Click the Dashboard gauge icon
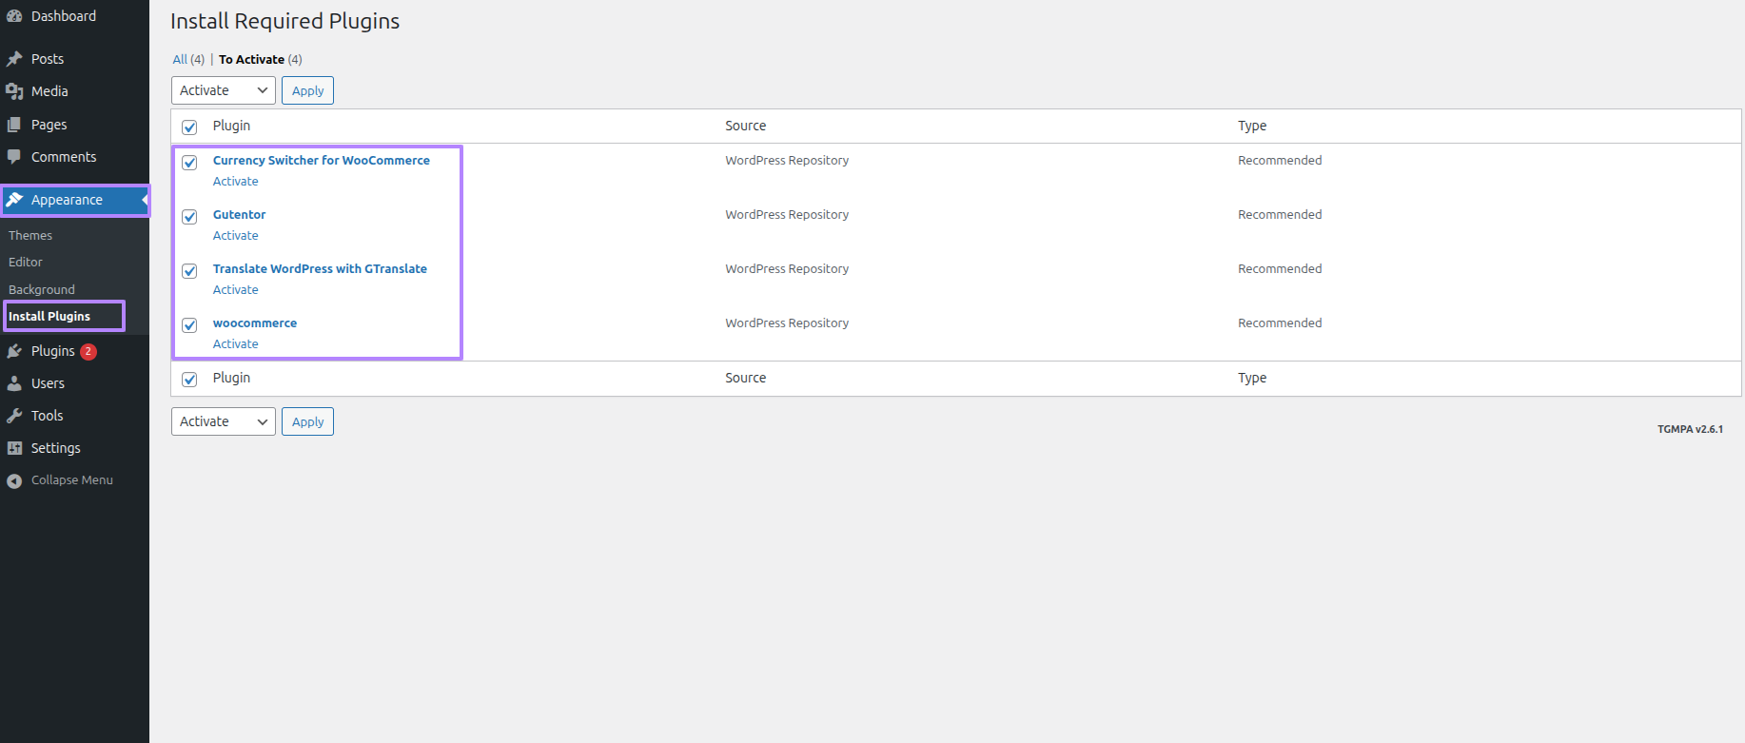This screenshot has width=1745, height=743. [14, 16]
